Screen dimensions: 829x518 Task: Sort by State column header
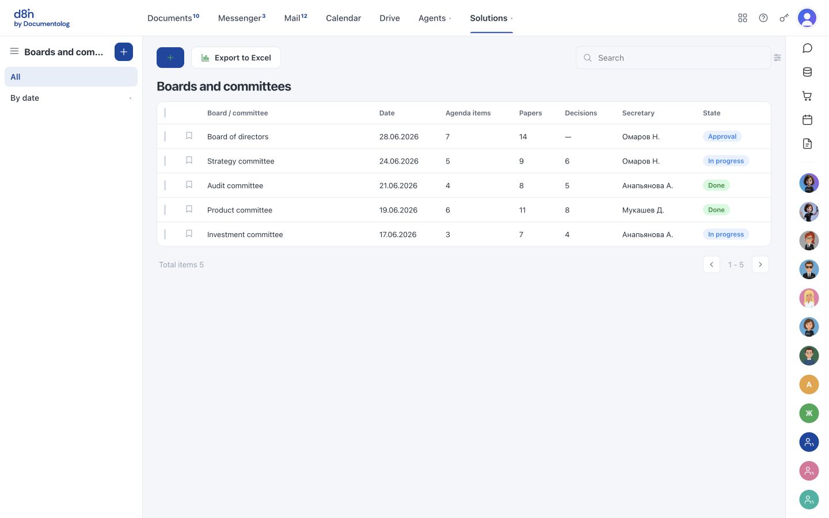click(712, 113)
